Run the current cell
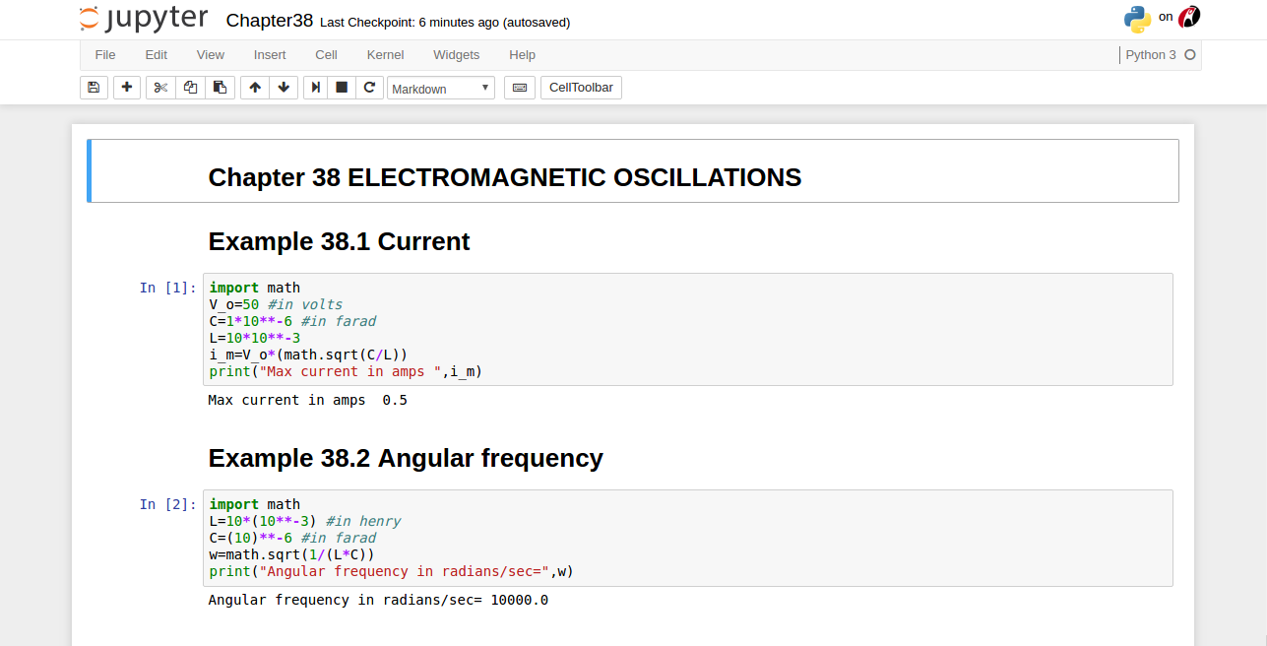This screenshot has height=646, width=1267. click(x=315, y=88)
